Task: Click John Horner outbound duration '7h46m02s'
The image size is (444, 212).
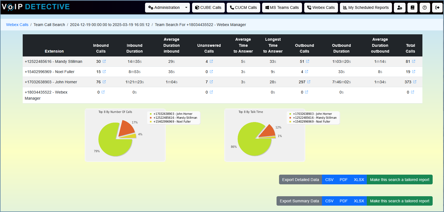Action: point(341,82)
